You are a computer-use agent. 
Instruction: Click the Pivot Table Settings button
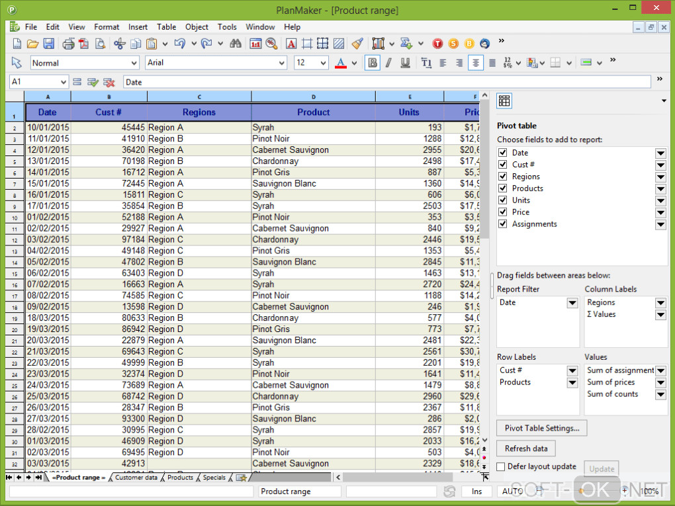point(541,428)
